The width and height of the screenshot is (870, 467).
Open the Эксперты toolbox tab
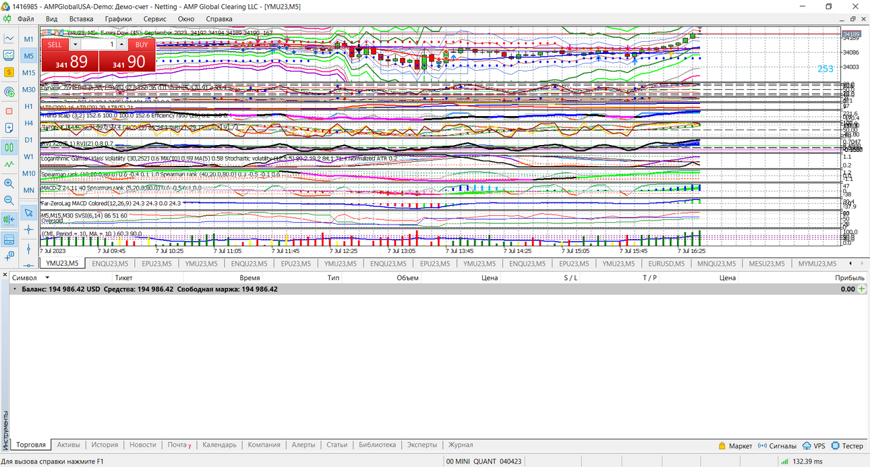pyautogui.click(x=422, y=445)
